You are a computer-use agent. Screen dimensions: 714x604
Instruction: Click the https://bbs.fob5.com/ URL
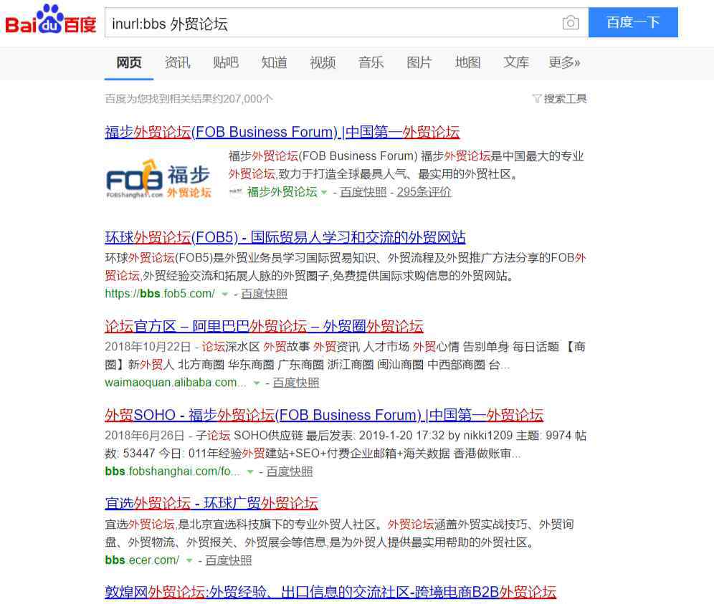(160, 294)
